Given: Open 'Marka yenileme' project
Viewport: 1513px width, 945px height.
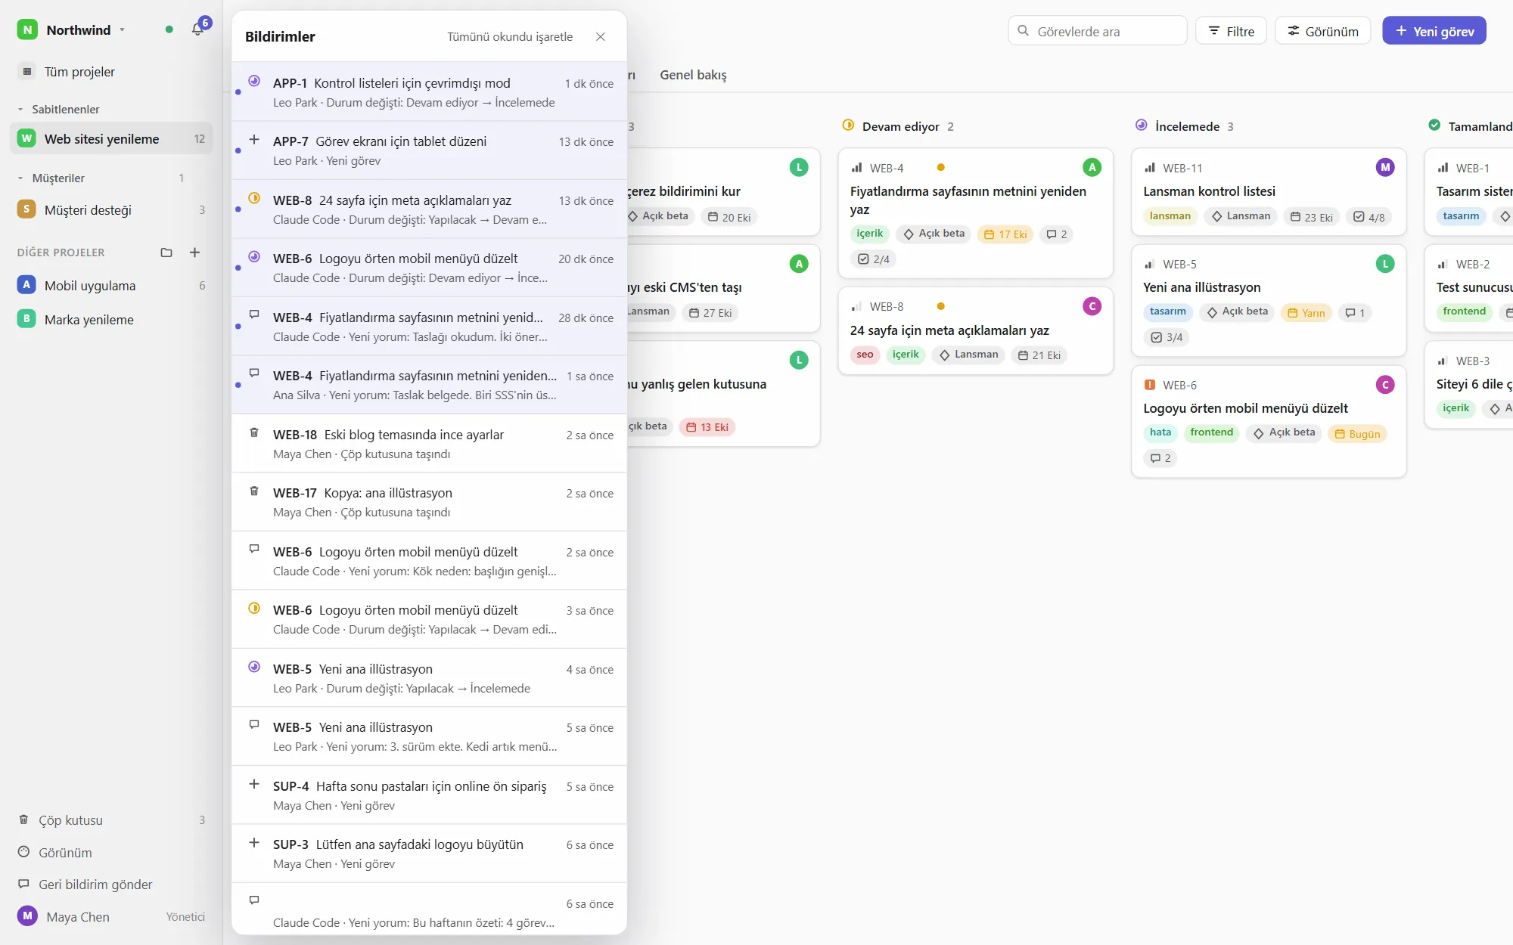Looking at the screenshot, I should (x=111, y=320).
